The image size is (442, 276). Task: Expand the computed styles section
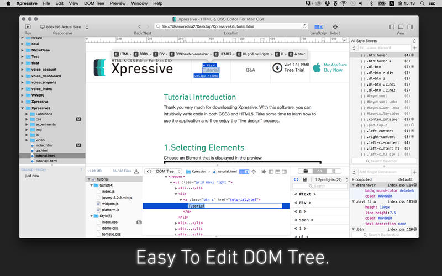353,179
